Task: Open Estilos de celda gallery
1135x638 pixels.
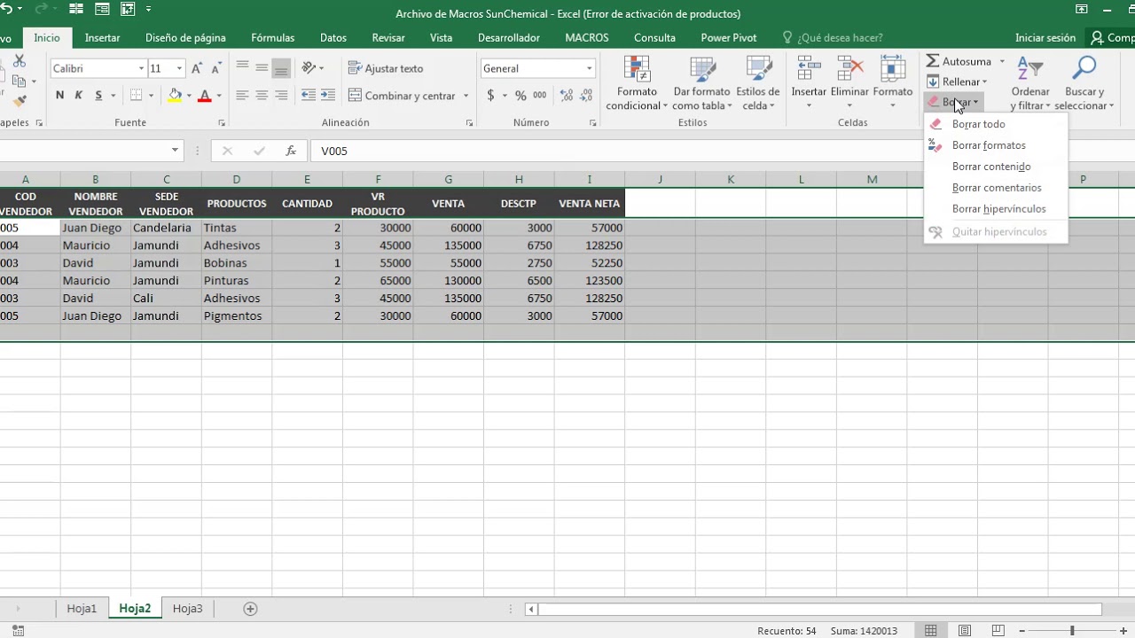Action: pos(758,84)
